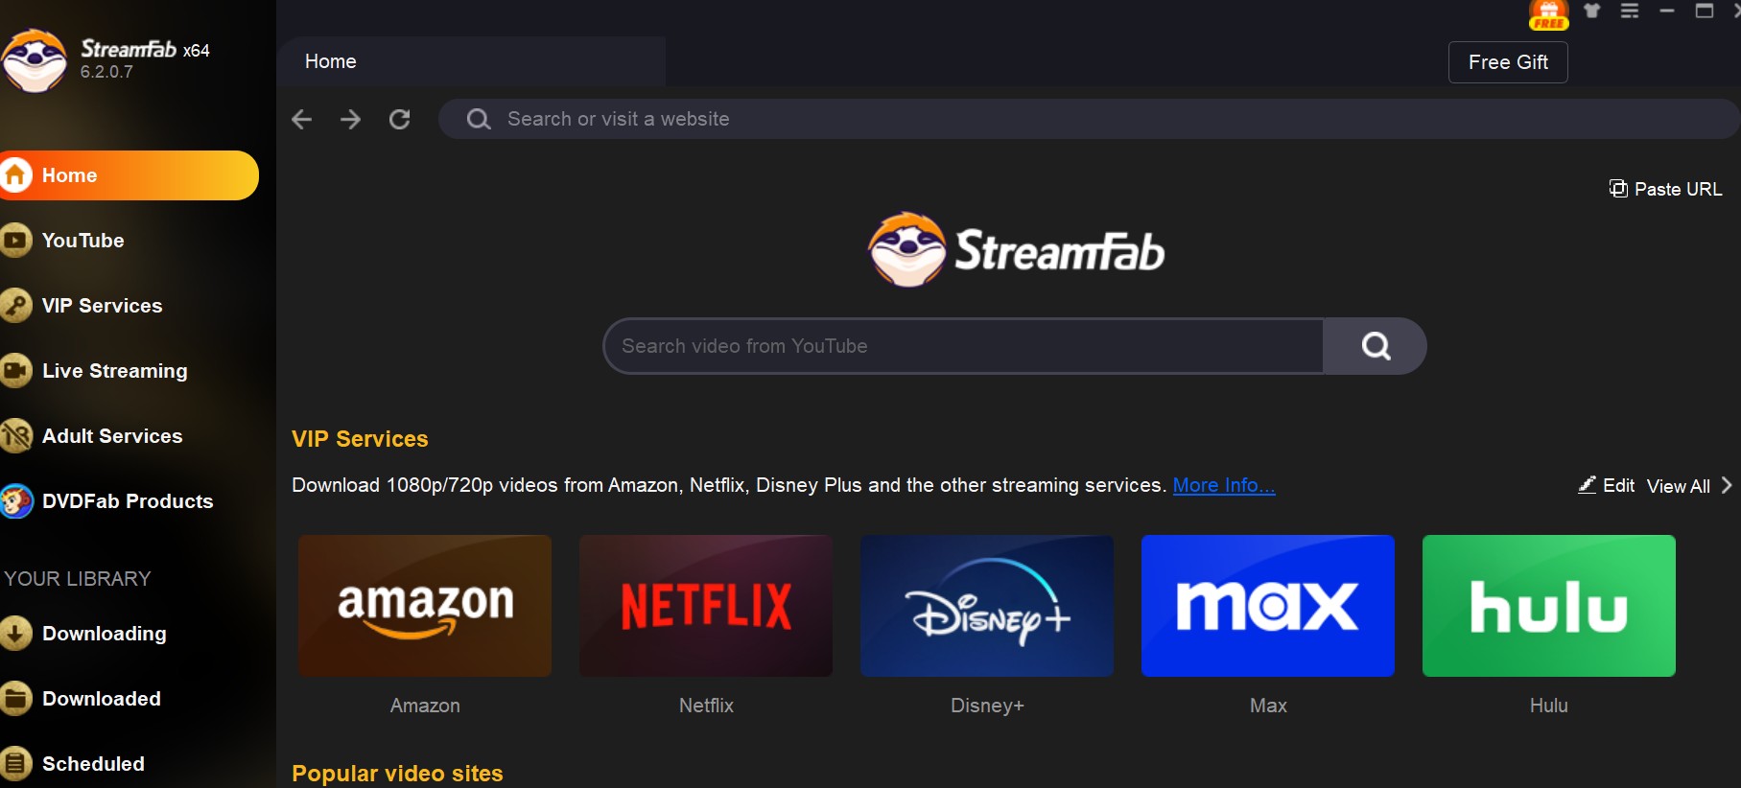1741x788 pixels.
Task: Click the Downloading arrow icon
Action: [15, 634]
